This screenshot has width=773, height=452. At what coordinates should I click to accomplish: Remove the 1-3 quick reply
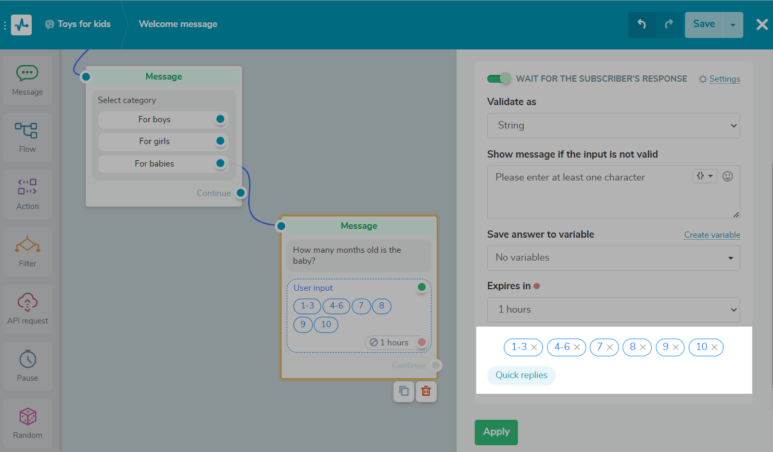[534, 347]
